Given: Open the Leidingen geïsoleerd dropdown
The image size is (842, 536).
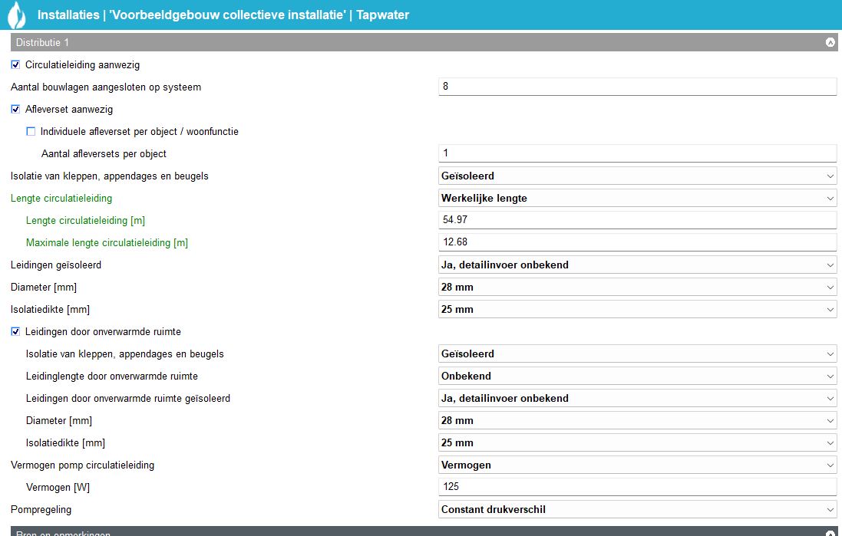Looking at the screenshot, I should click(637, 265).
